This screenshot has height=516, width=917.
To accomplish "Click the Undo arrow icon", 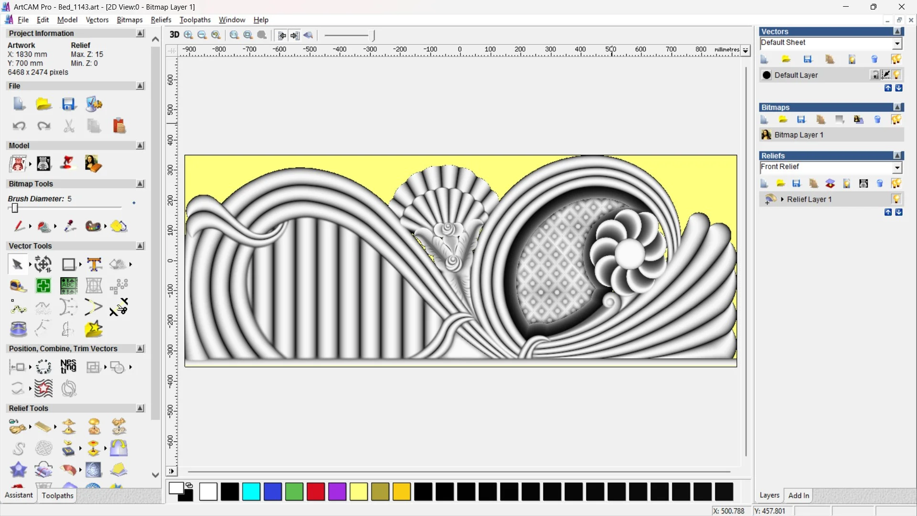I will [19, 126].
